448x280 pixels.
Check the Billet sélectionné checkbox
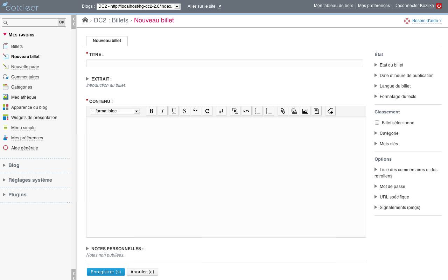377,122
